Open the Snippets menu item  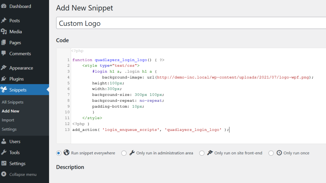tap(18, 90)
